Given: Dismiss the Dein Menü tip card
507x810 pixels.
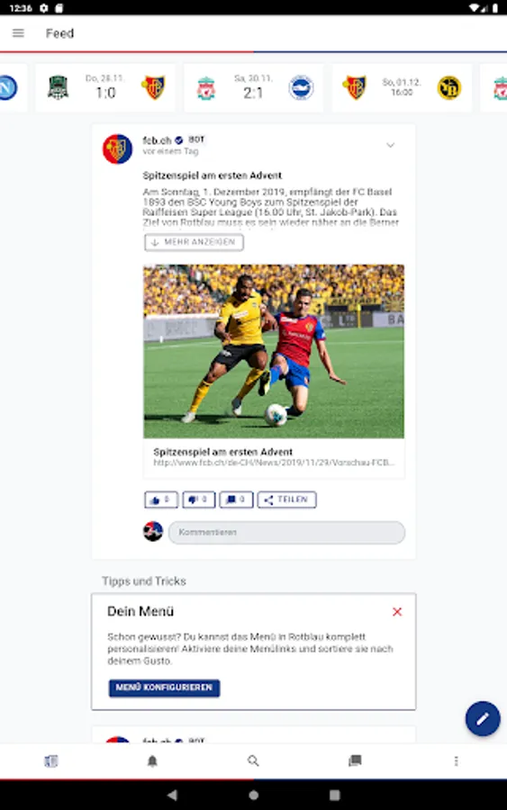Looking at the screenshot, I should pyautogui.click(x=397, y=612).
